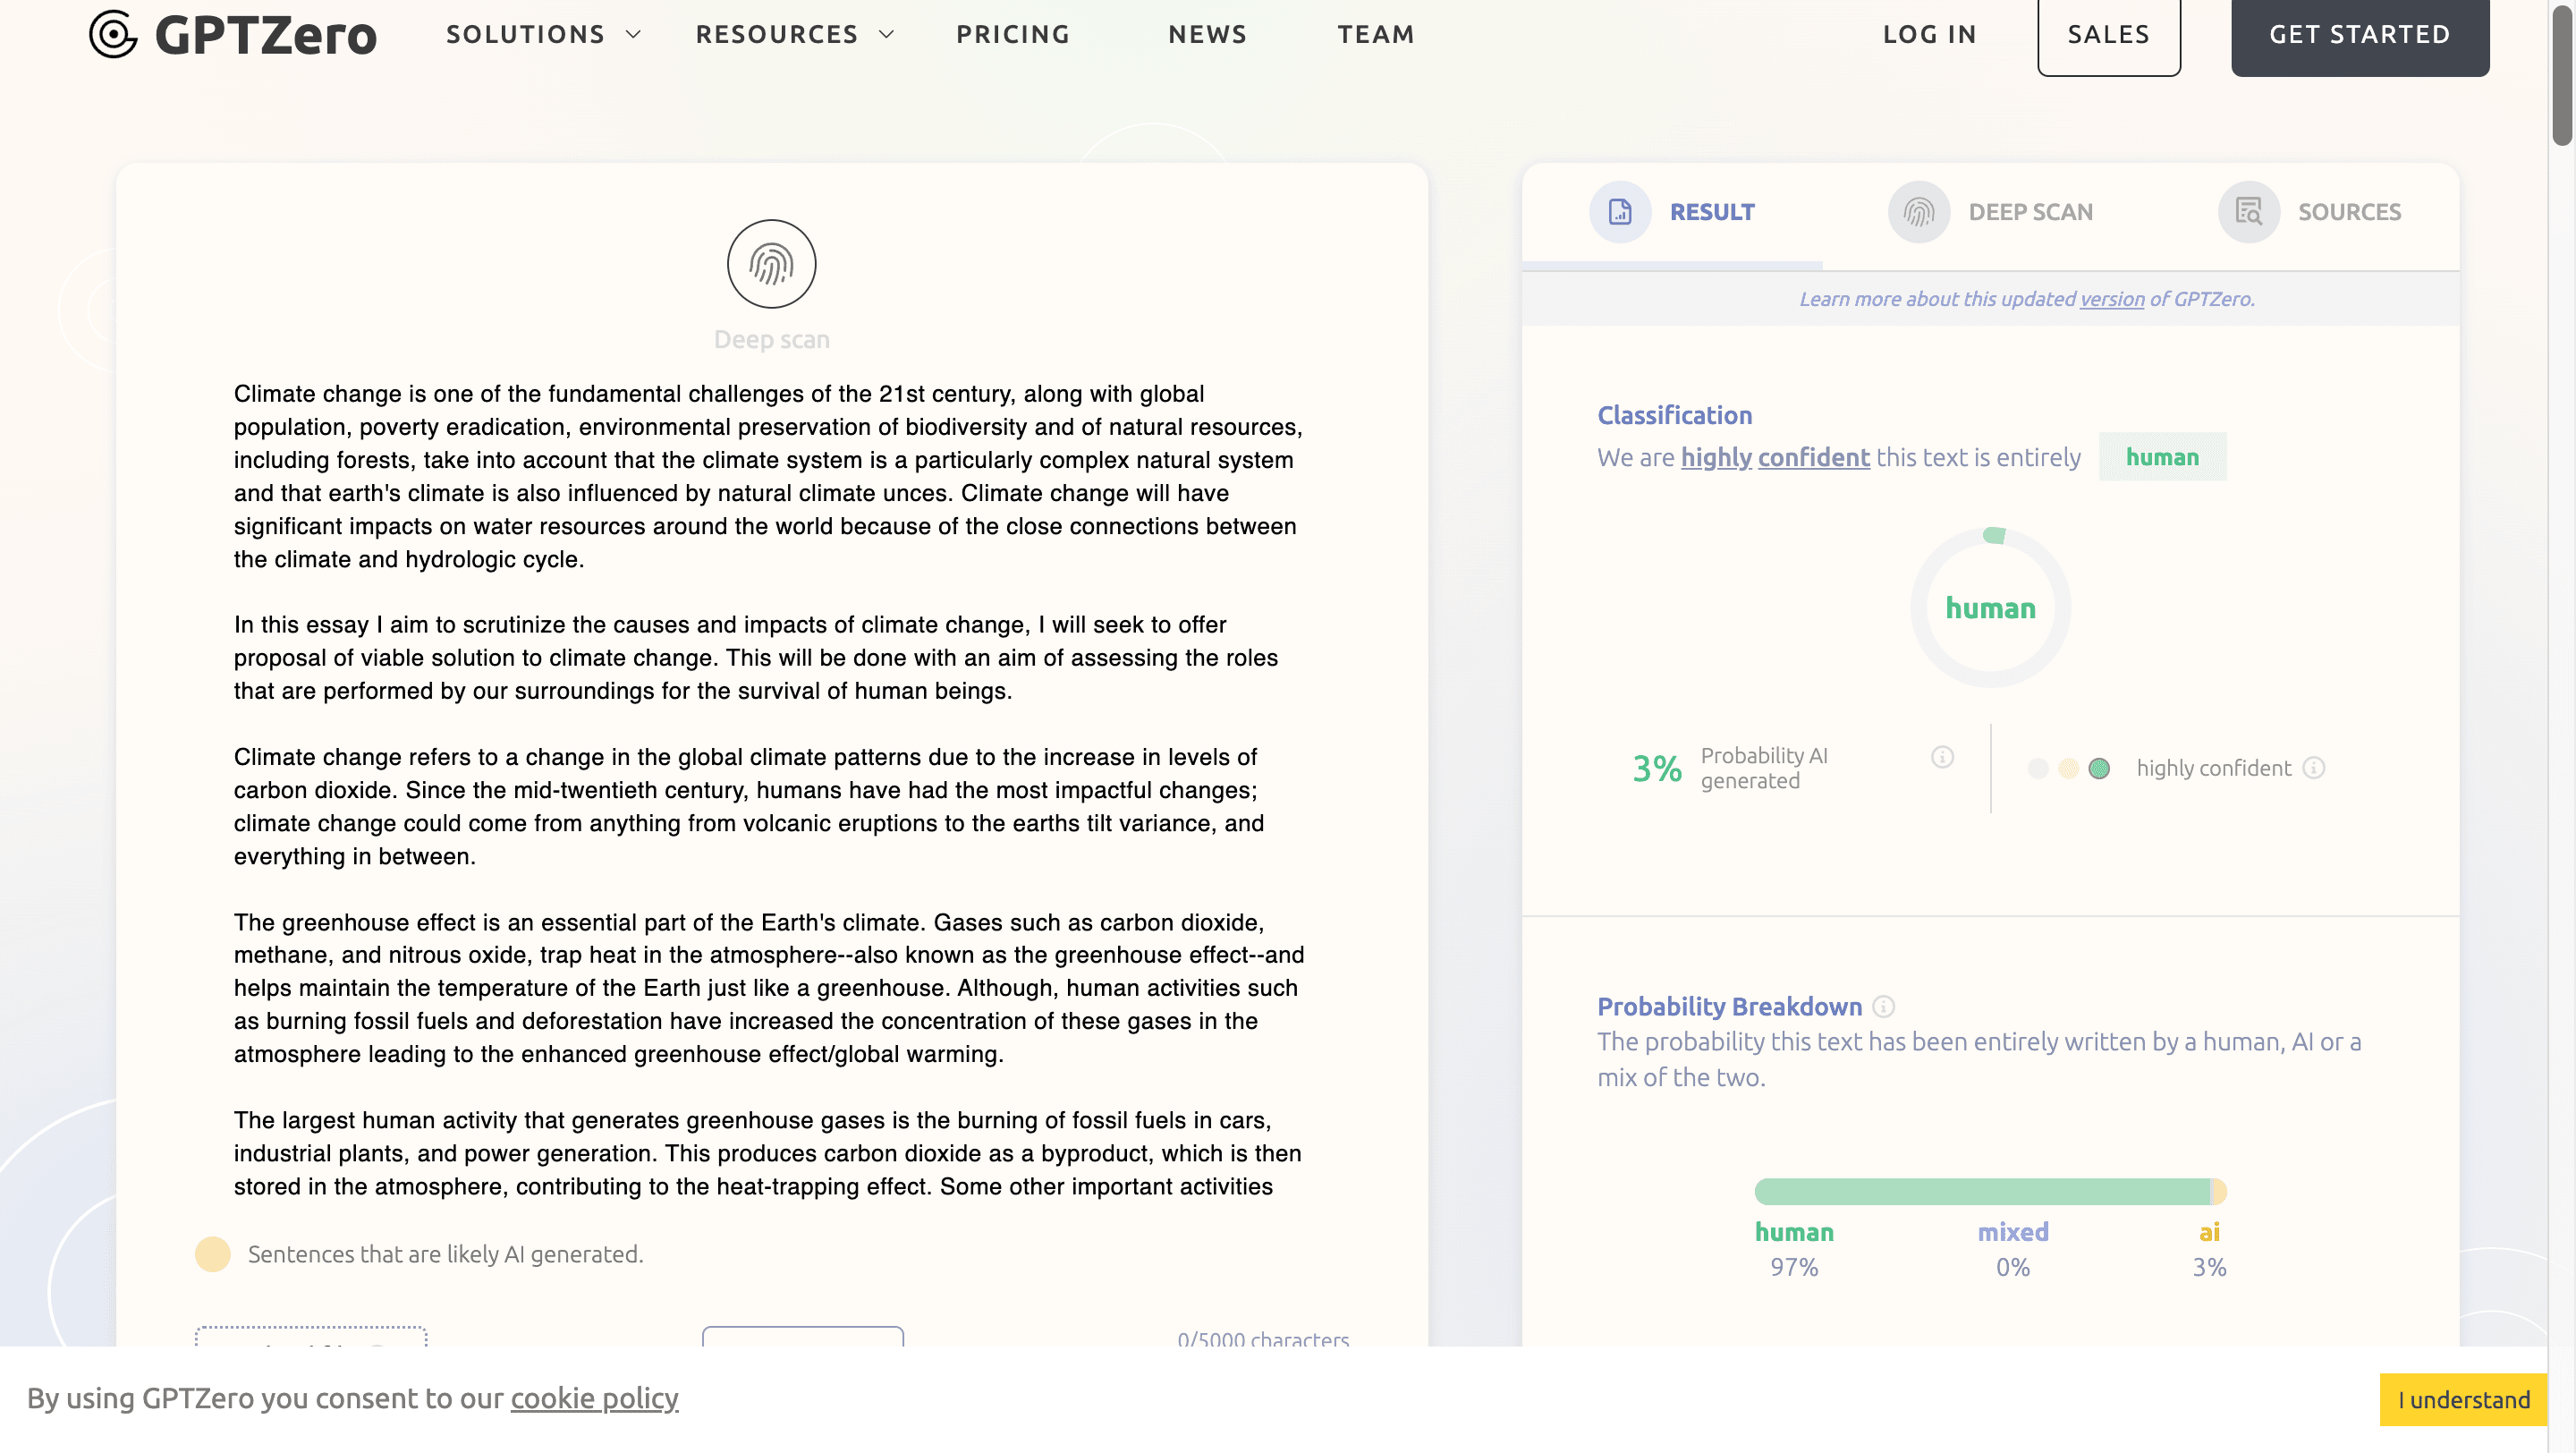Screen dimensions: 2576x1453
Task: Expand the Resources dropdown menu
Action: click(794, 34)
